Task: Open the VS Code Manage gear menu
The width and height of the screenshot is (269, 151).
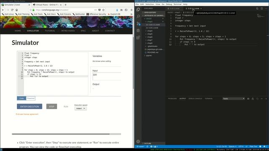Action: pos(138,141)
